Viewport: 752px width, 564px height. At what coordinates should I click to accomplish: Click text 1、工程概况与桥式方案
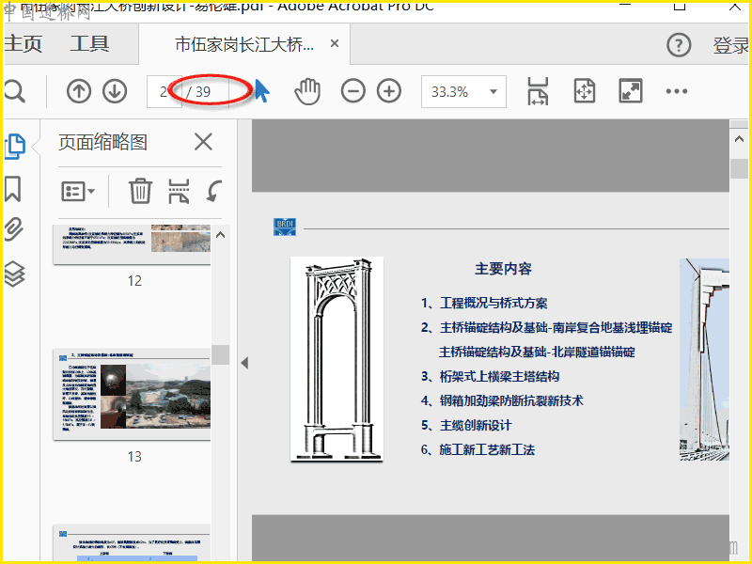click(484, 303)
